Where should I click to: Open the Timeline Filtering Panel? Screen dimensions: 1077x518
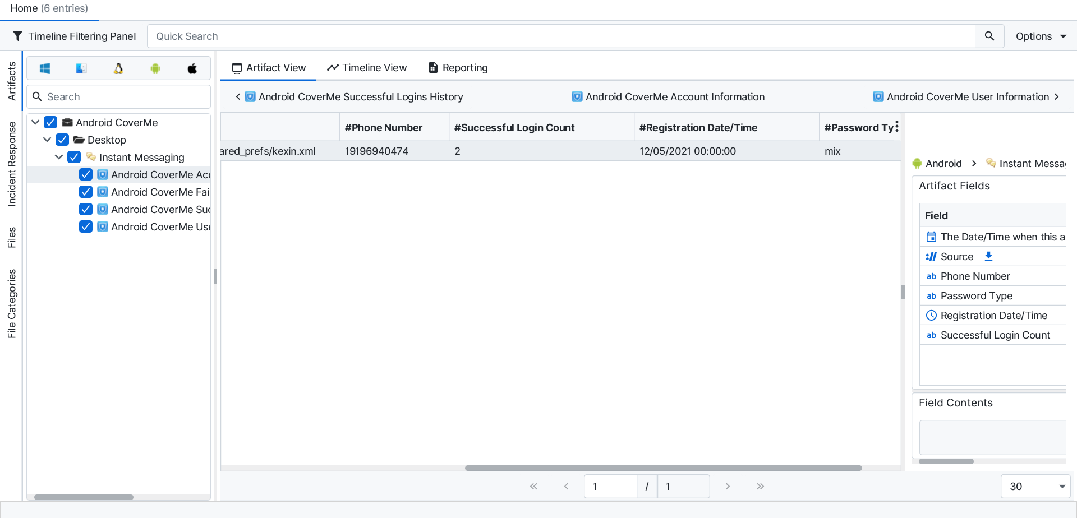[x=74, y=36]
